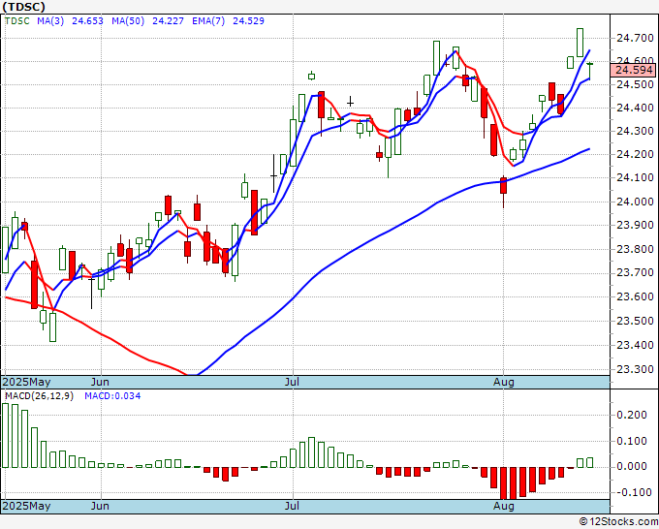
Task: Click the 24.100 price axis label
Action: click(635, 177)
